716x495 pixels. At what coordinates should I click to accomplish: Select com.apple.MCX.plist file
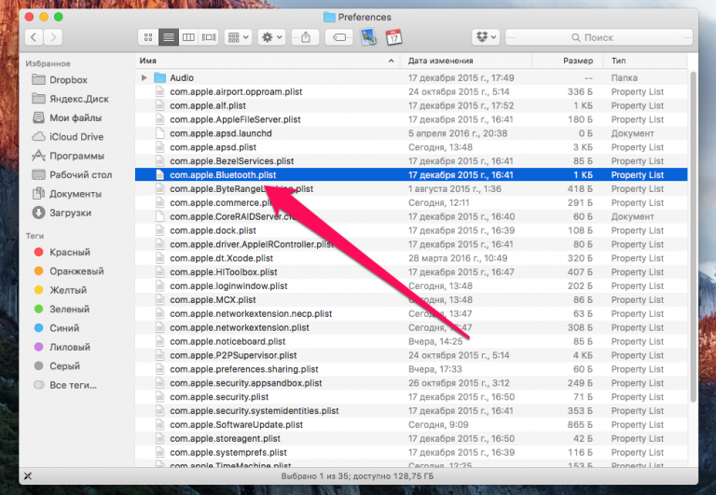coord(411,300)
